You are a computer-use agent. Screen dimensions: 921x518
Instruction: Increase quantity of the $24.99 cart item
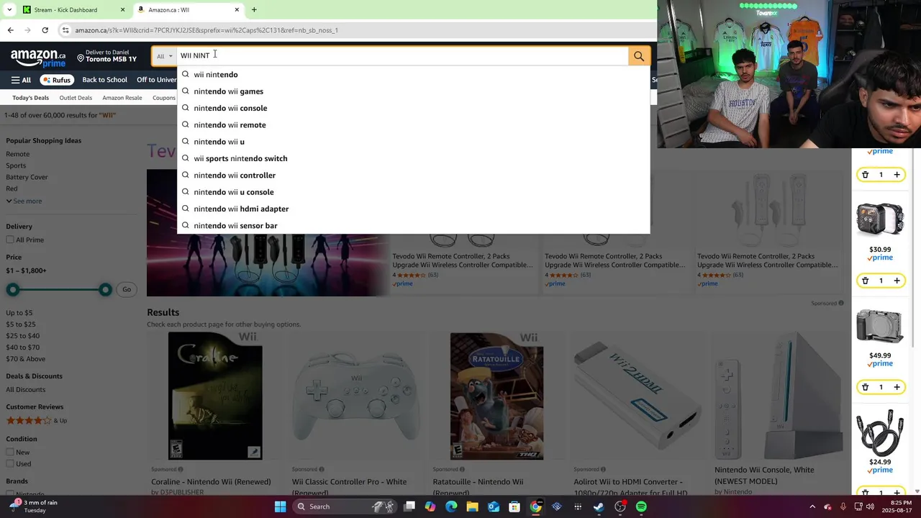[897, 493]
